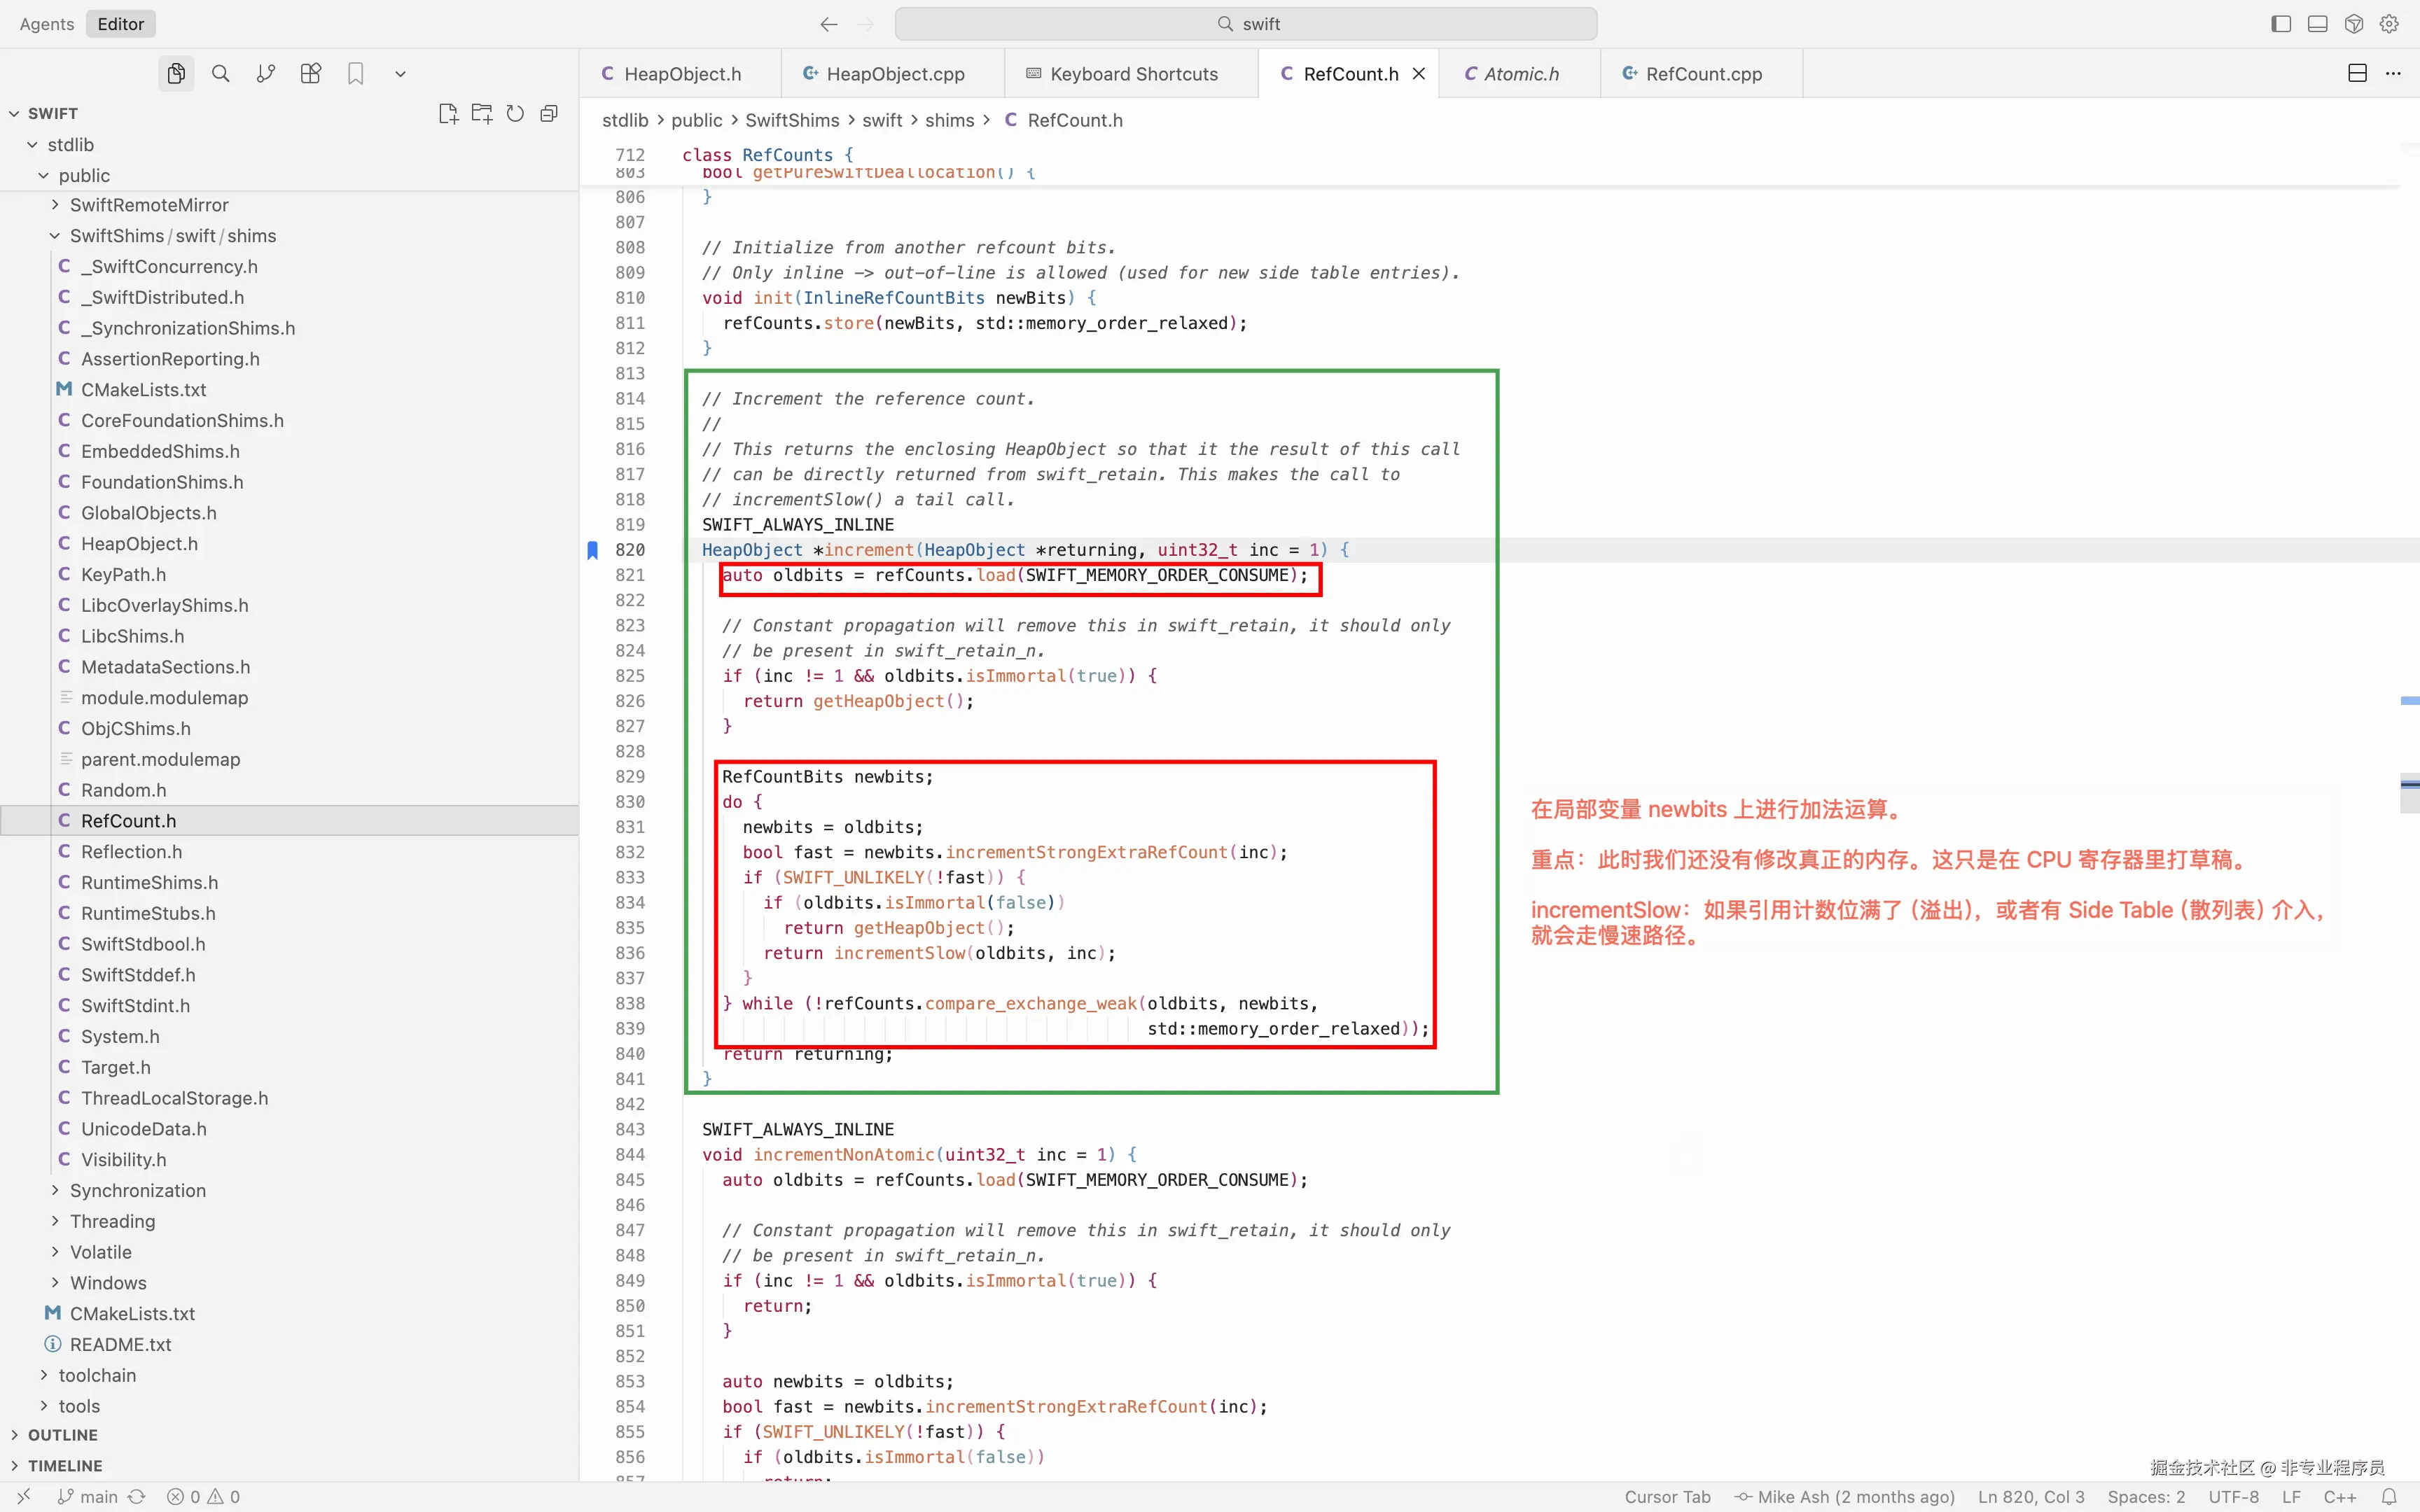Switch to Agents mode

[47, 24]
